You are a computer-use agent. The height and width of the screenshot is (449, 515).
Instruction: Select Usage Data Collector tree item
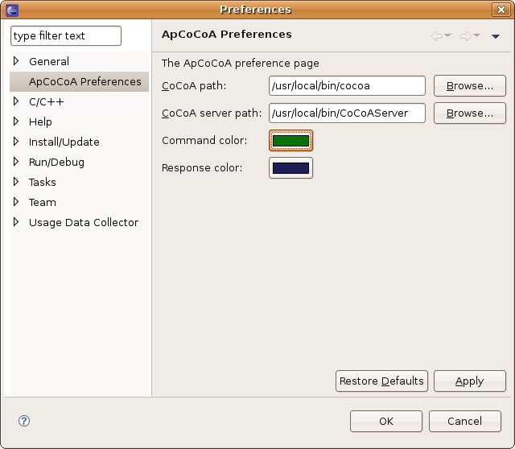pyautogui.click(x=84, y=222)
